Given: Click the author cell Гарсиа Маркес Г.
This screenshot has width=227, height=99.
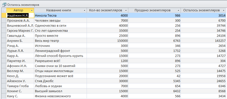Looking at the screenshot, I should click(20, 31).
